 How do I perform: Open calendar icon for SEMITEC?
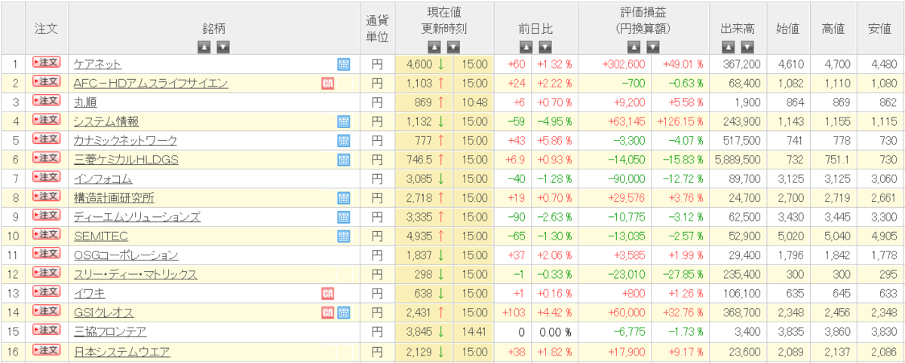point(344,236)
